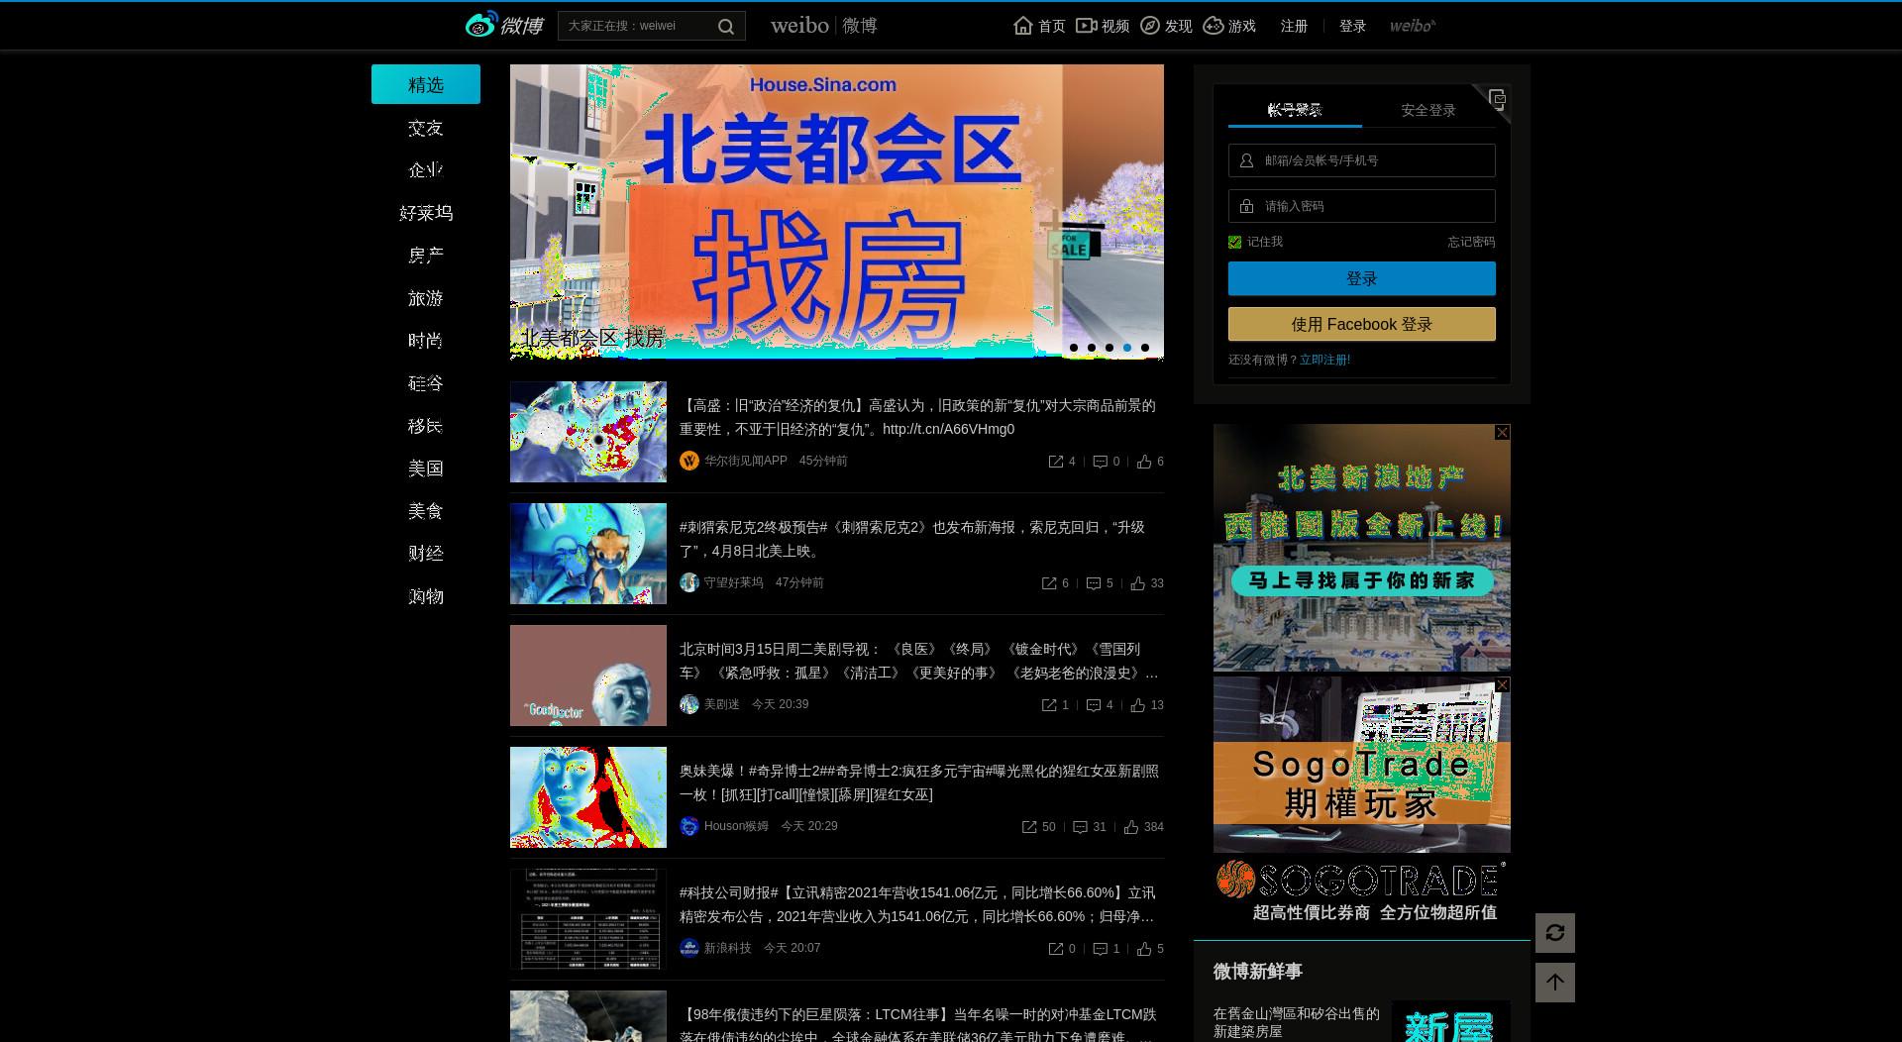
Task: Select the last carousel dot indicator
Action: (x=1145, y=348)
